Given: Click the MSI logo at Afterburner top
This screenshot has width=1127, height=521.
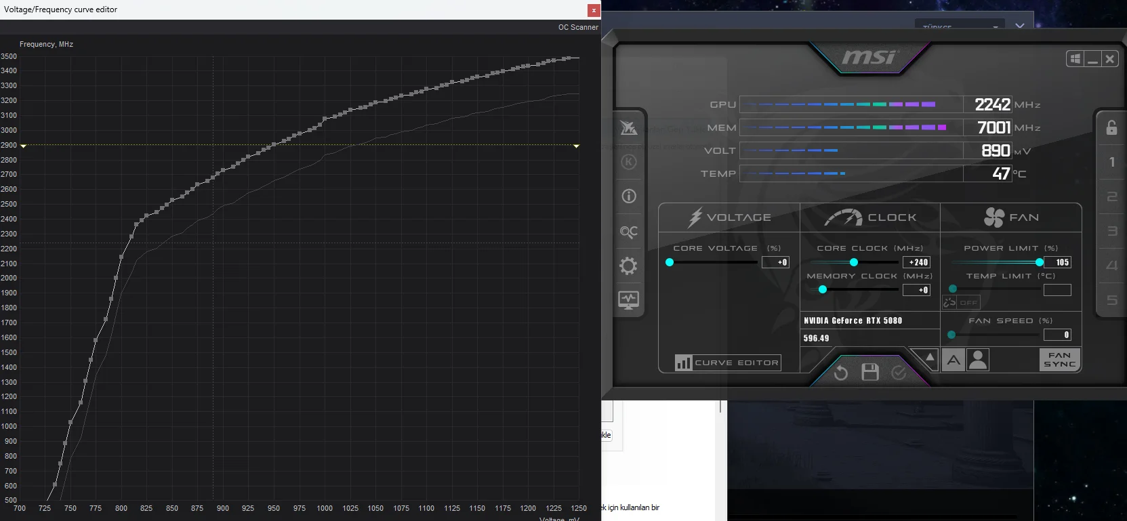Looking at the screenshot, I should coord(869,58).
